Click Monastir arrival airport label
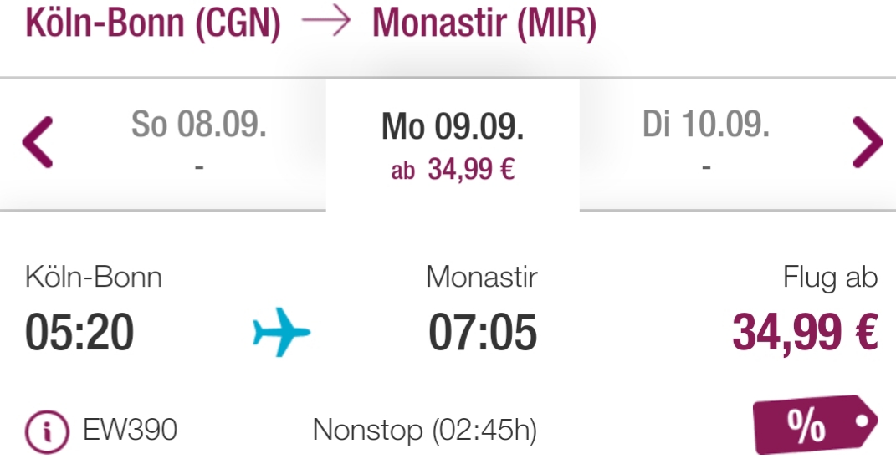This screenshot has width=896, height=464. pyautogui.click(x=482, y=278)
